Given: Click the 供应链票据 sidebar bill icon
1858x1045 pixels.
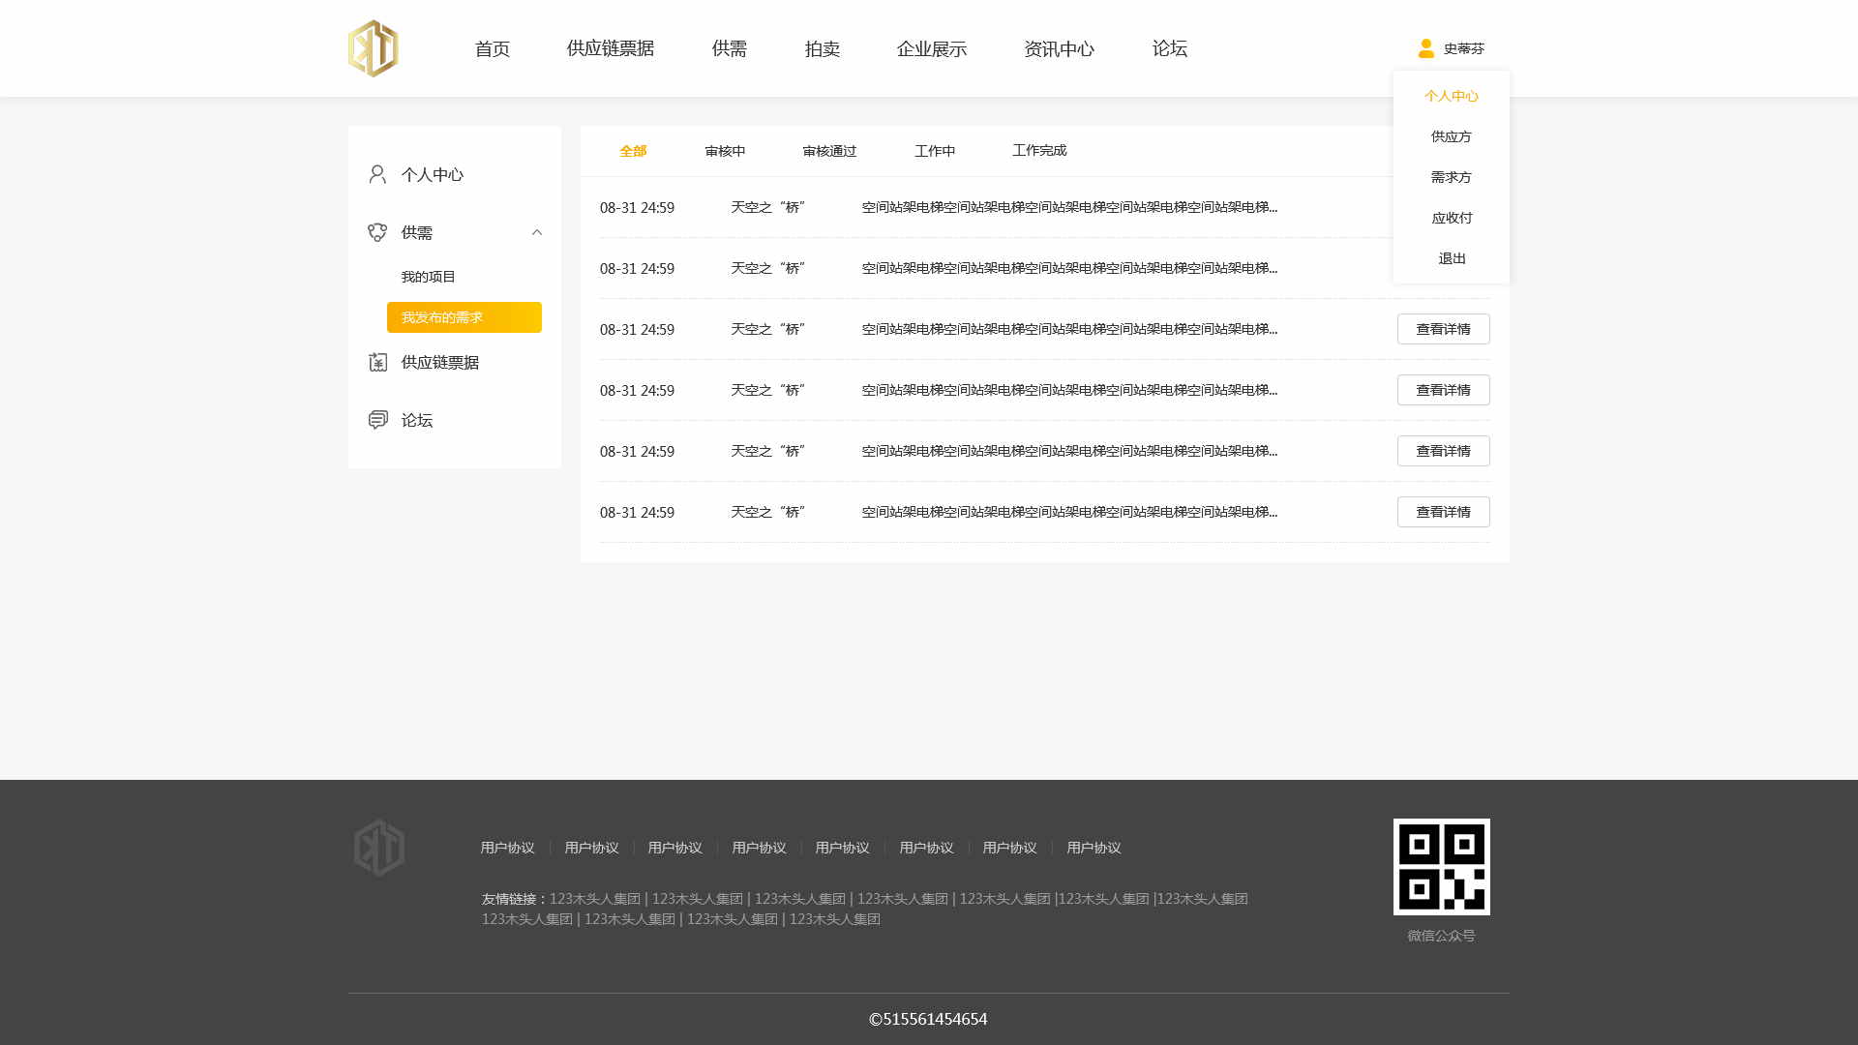Looking at the screenshot, I should 377,362.
